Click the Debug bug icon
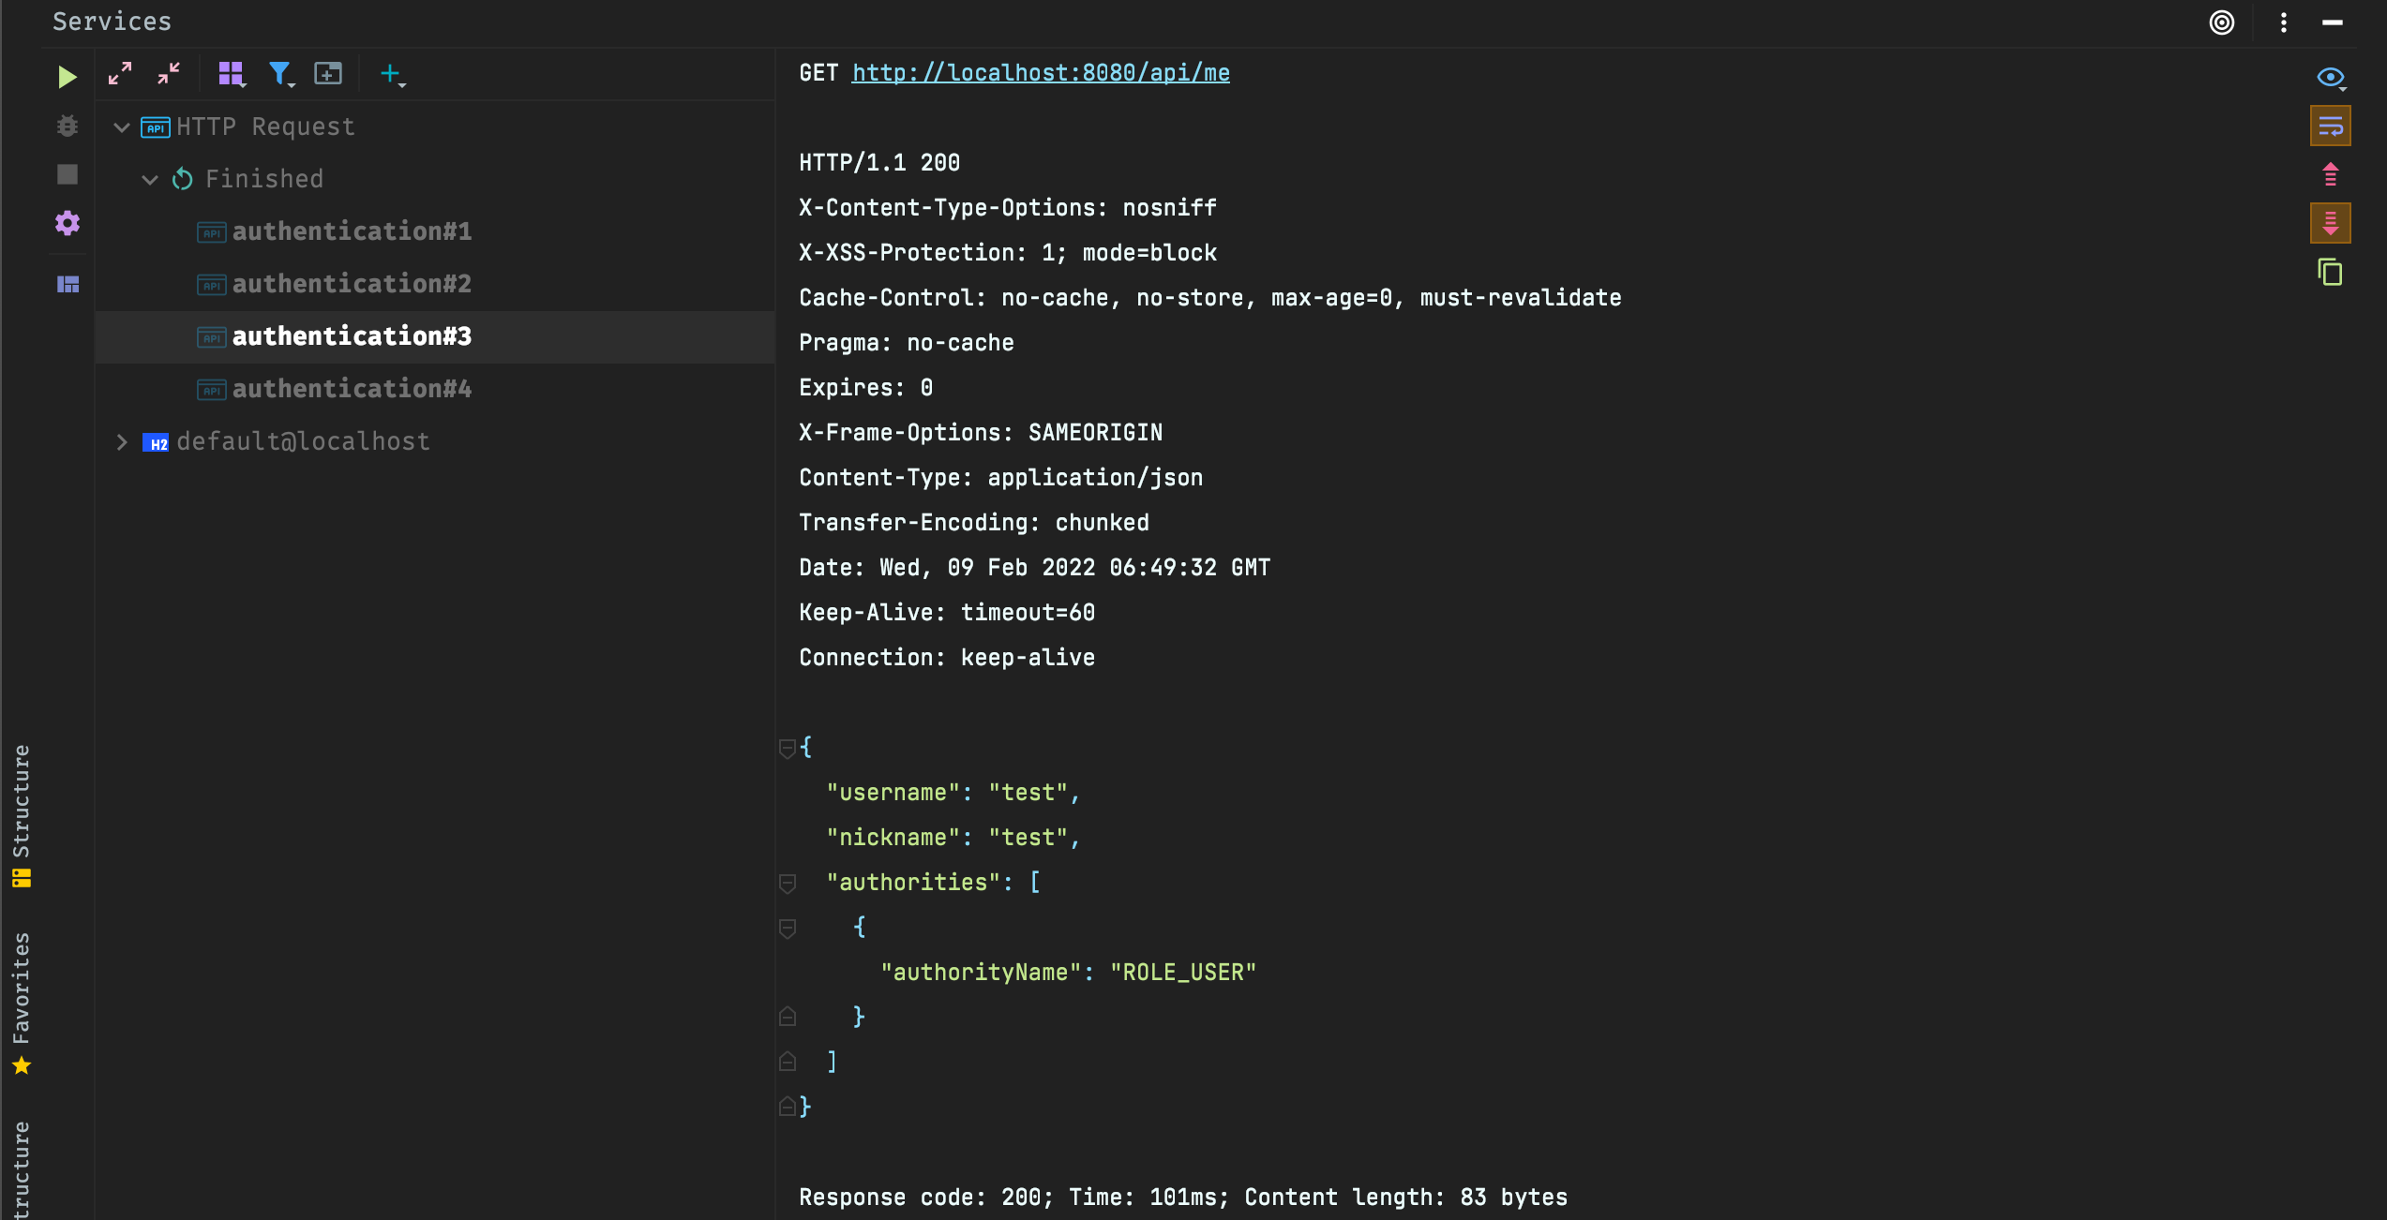2387x1220 pixels. pos(68,126)
